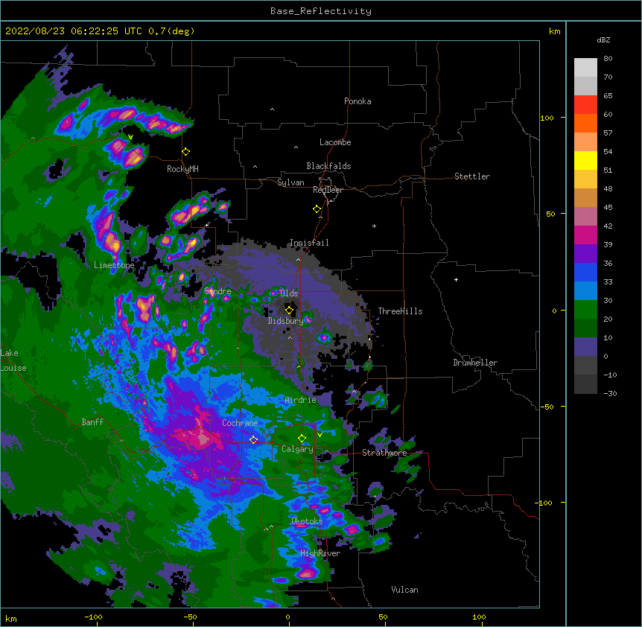
Task: Click the Vulcan label
Action: pos(404,590)
